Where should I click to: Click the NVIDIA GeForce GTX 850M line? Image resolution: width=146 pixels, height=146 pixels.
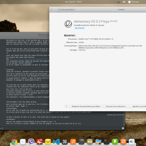[101, 48]
